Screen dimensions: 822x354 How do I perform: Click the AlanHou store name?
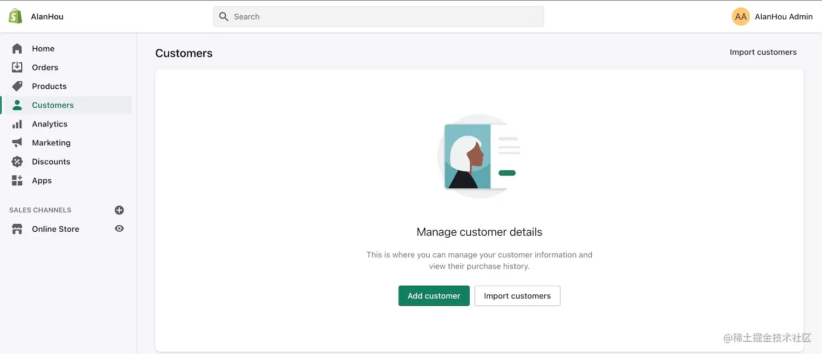tap(47, 16)
